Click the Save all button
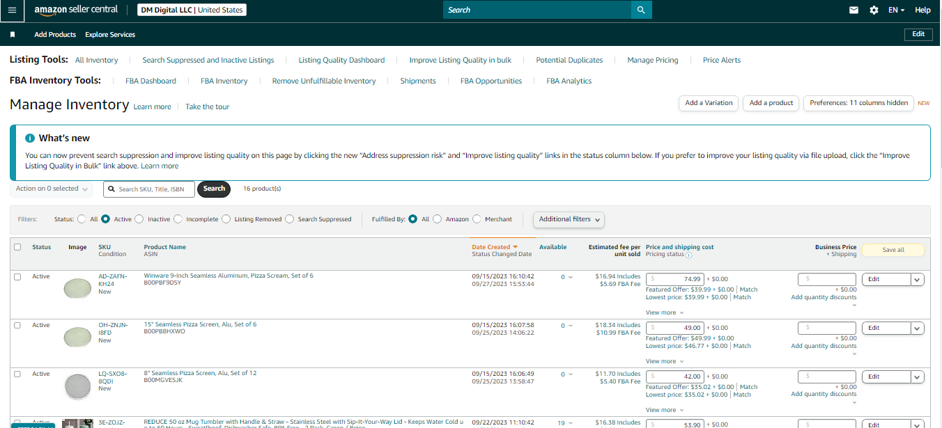Image resolution: width=942 pixels, height=428 pixels. click(x=893, y=250)
